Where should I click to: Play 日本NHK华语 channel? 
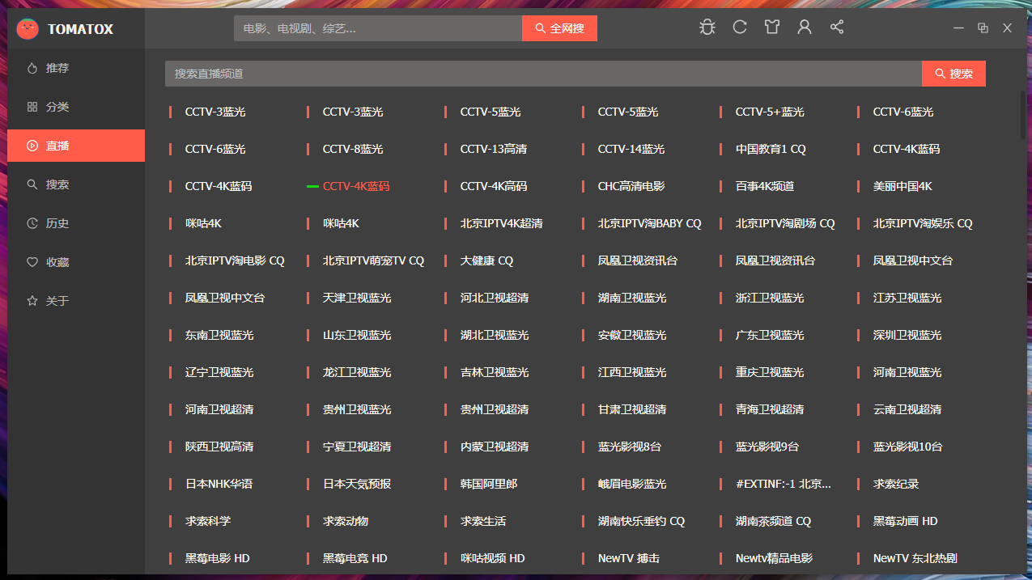tap(219, 484)
